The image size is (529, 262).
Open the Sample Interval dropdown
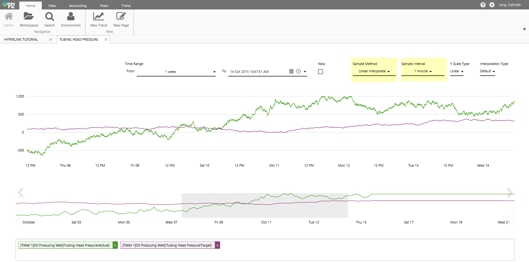point(423,71)
